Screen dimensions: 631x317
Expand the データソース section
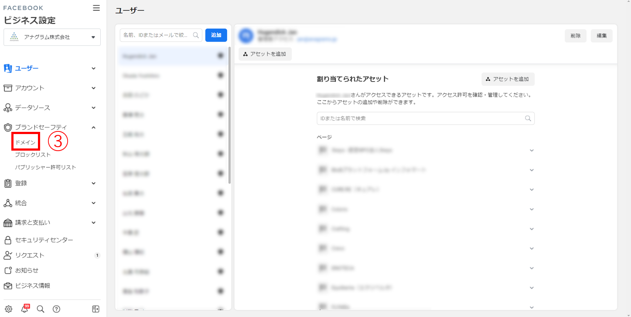pos(93,108)
